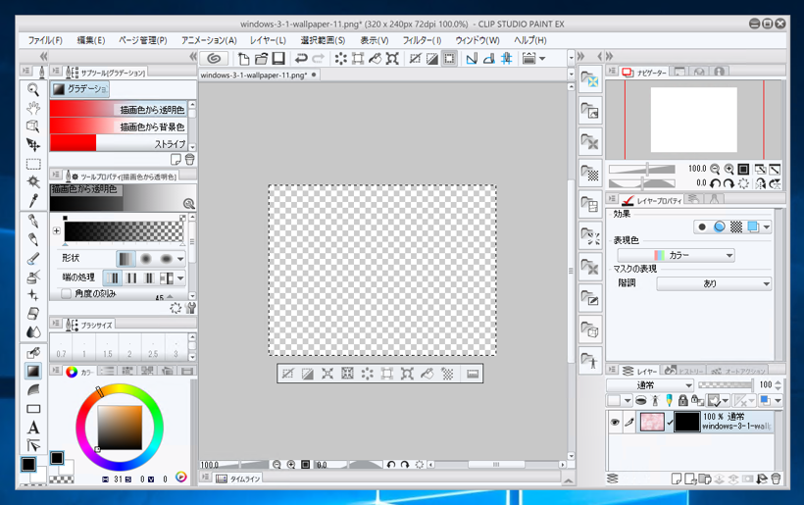Open 編集(E) menu

(x=91, y=40)
